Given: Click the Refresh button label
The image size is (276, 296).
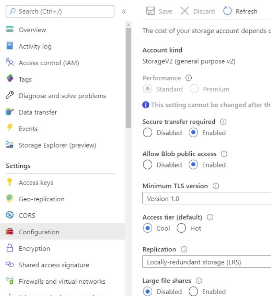Looking at the screenshot, I should [x=247, y=12].
